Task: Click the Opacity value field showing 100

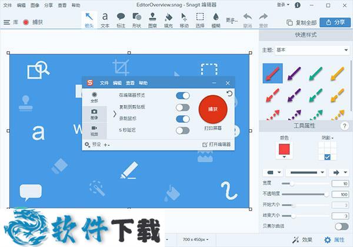Action: coord(341,194)
